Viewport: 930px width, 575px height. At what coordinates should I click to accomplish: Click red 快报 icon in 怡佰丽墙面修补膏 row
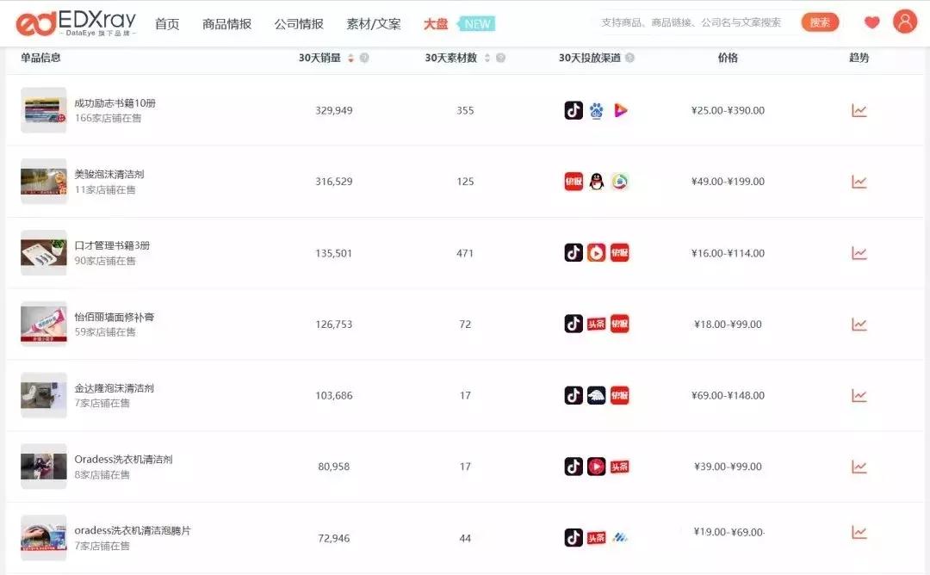(x=620, y=325)
